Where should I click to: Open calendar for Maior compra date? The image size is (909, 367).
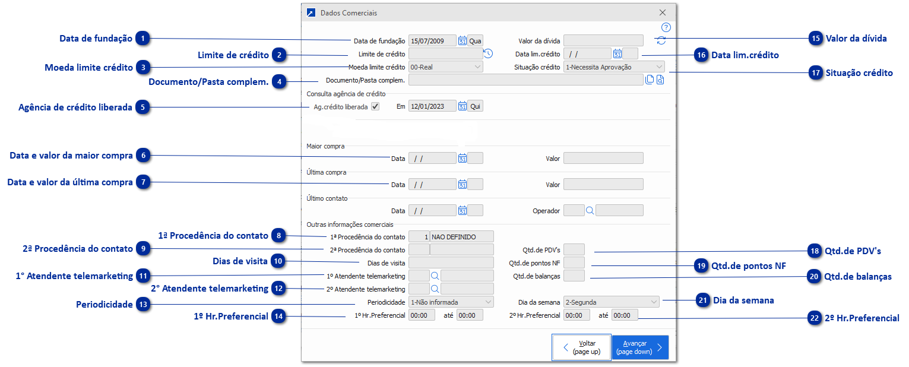click(463, 159)
